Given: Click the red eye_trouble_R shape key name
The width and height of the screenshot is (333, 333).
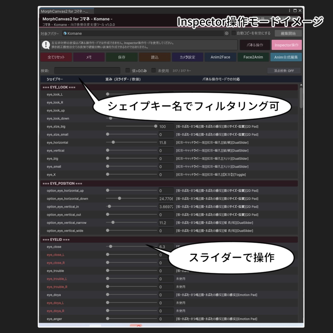Looking at the screenshot, I should [x=57, y=287].
